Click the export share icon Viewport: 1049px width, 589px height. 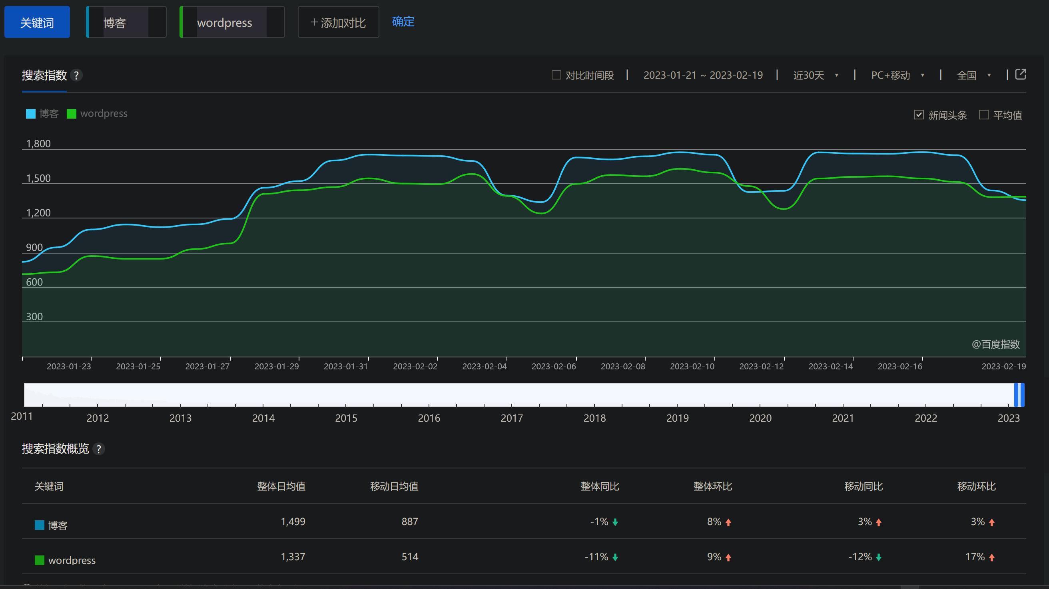[x=1021, y=74]
